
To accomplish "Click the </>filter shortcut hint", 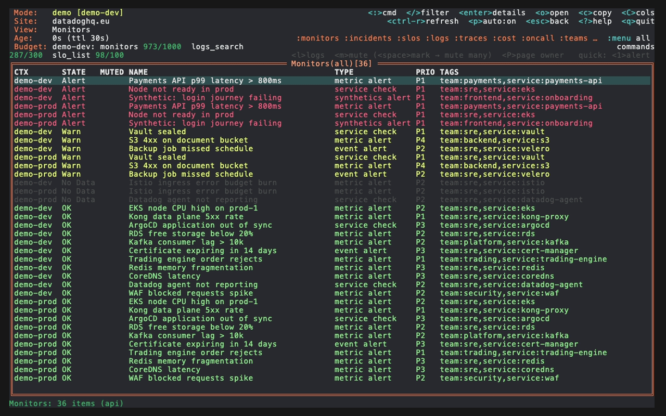I will (428, 12).
